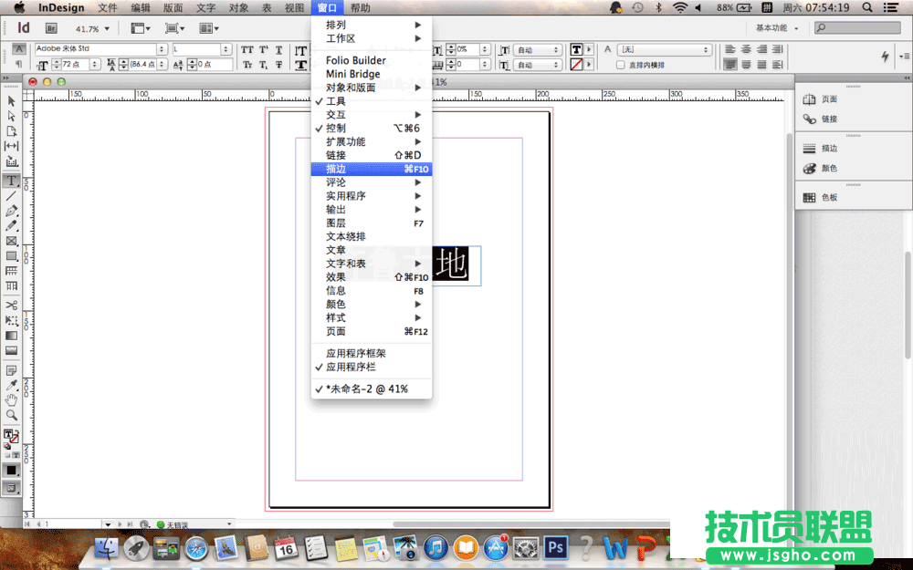Activate the Zoom tool
The width and height of the screenshot is (913, 570).
11,415
